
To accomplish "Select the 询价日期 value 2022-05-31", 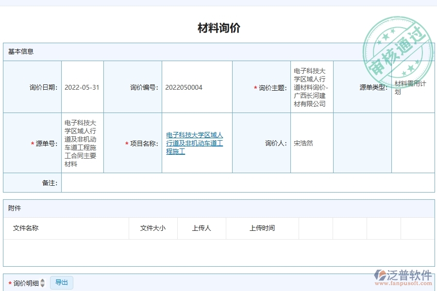I will pyautogui.click(x=82, y=87).
